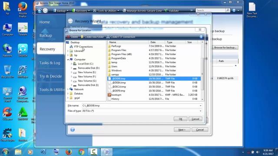Select New Volume (G:) in tree
The height and width of the screenshot is (156, 278).
(87, 81)
